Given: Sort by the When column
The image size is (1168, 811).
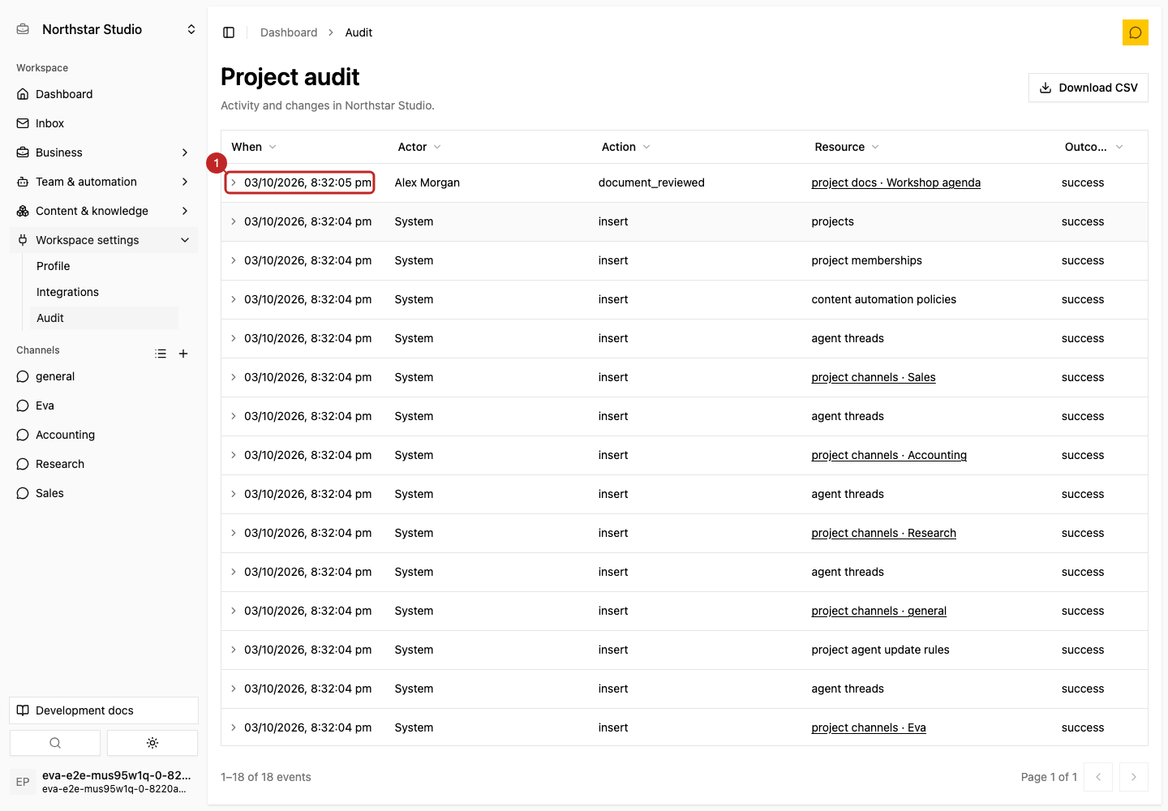Looking at the screenshot, I should click(254, 147).
